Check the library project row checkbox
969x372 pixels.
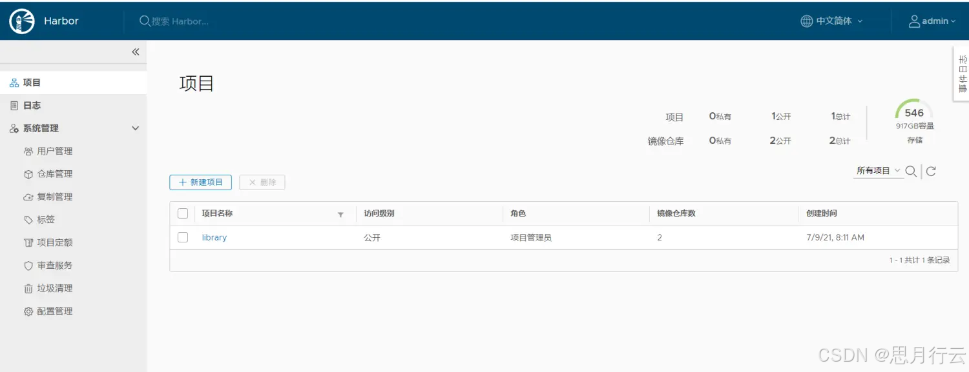point(182,237)
